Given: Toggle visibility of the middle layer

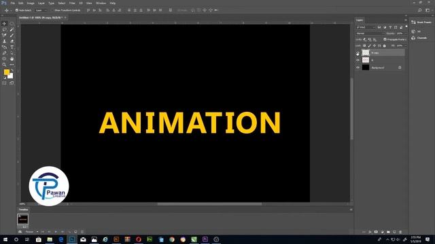Looking at the screenshot, I should click(x=358, y=60).
